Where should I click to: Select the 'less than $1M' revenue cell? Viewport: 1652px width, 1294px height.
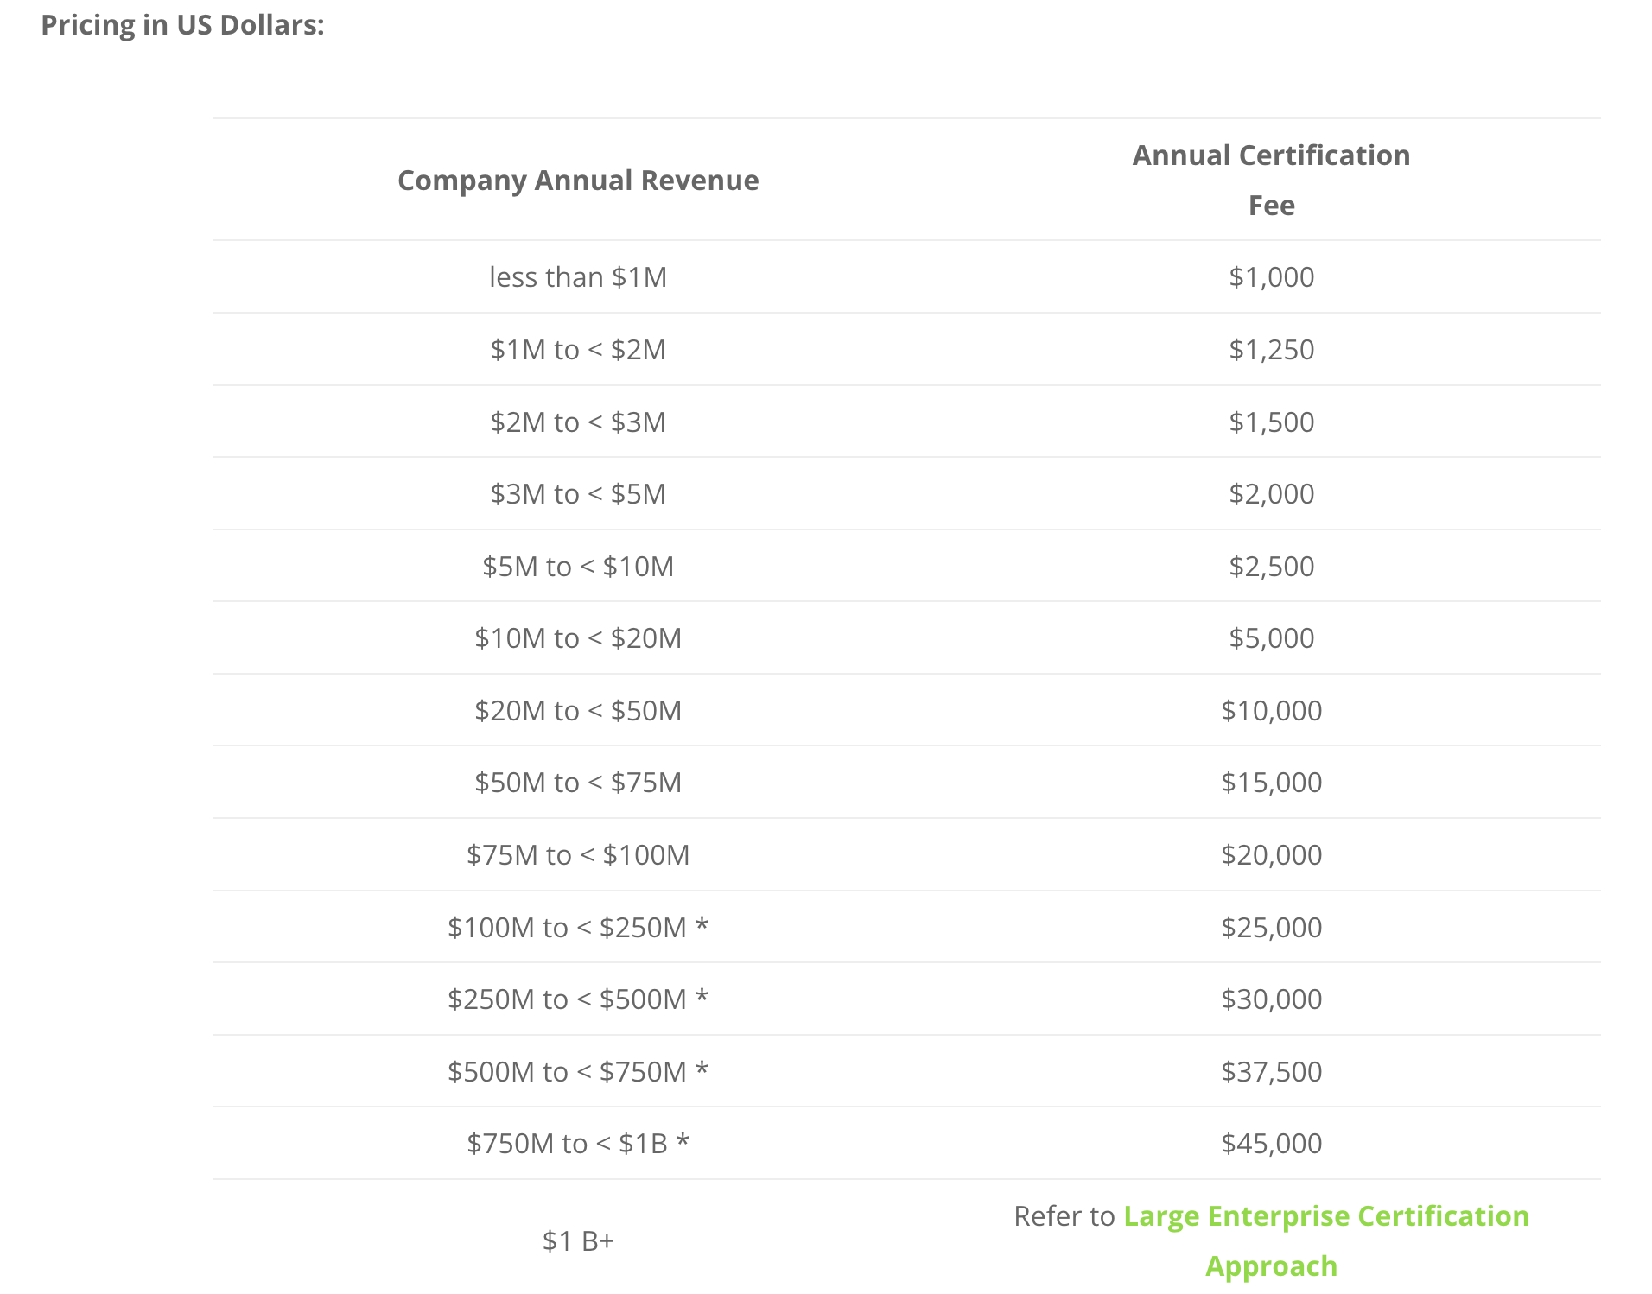pos(578,277)
